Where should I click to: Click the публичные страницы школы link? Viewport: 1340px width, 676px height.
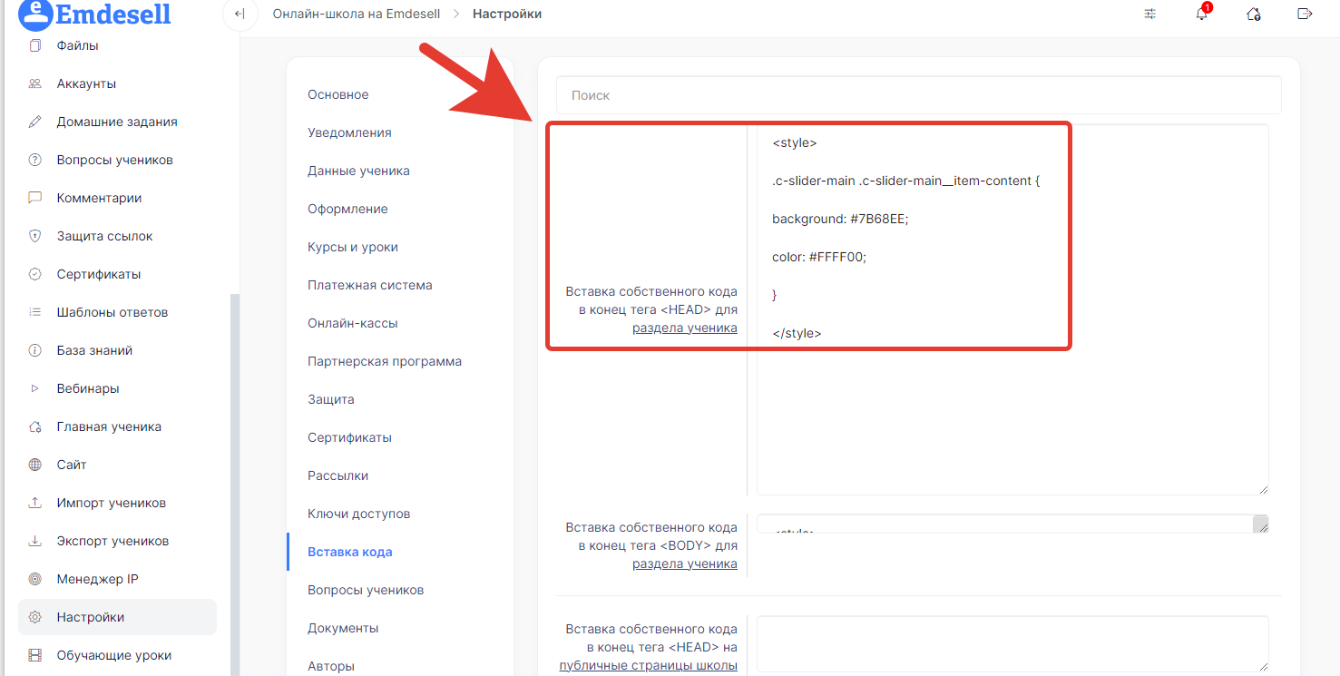[x=648, y=665]
